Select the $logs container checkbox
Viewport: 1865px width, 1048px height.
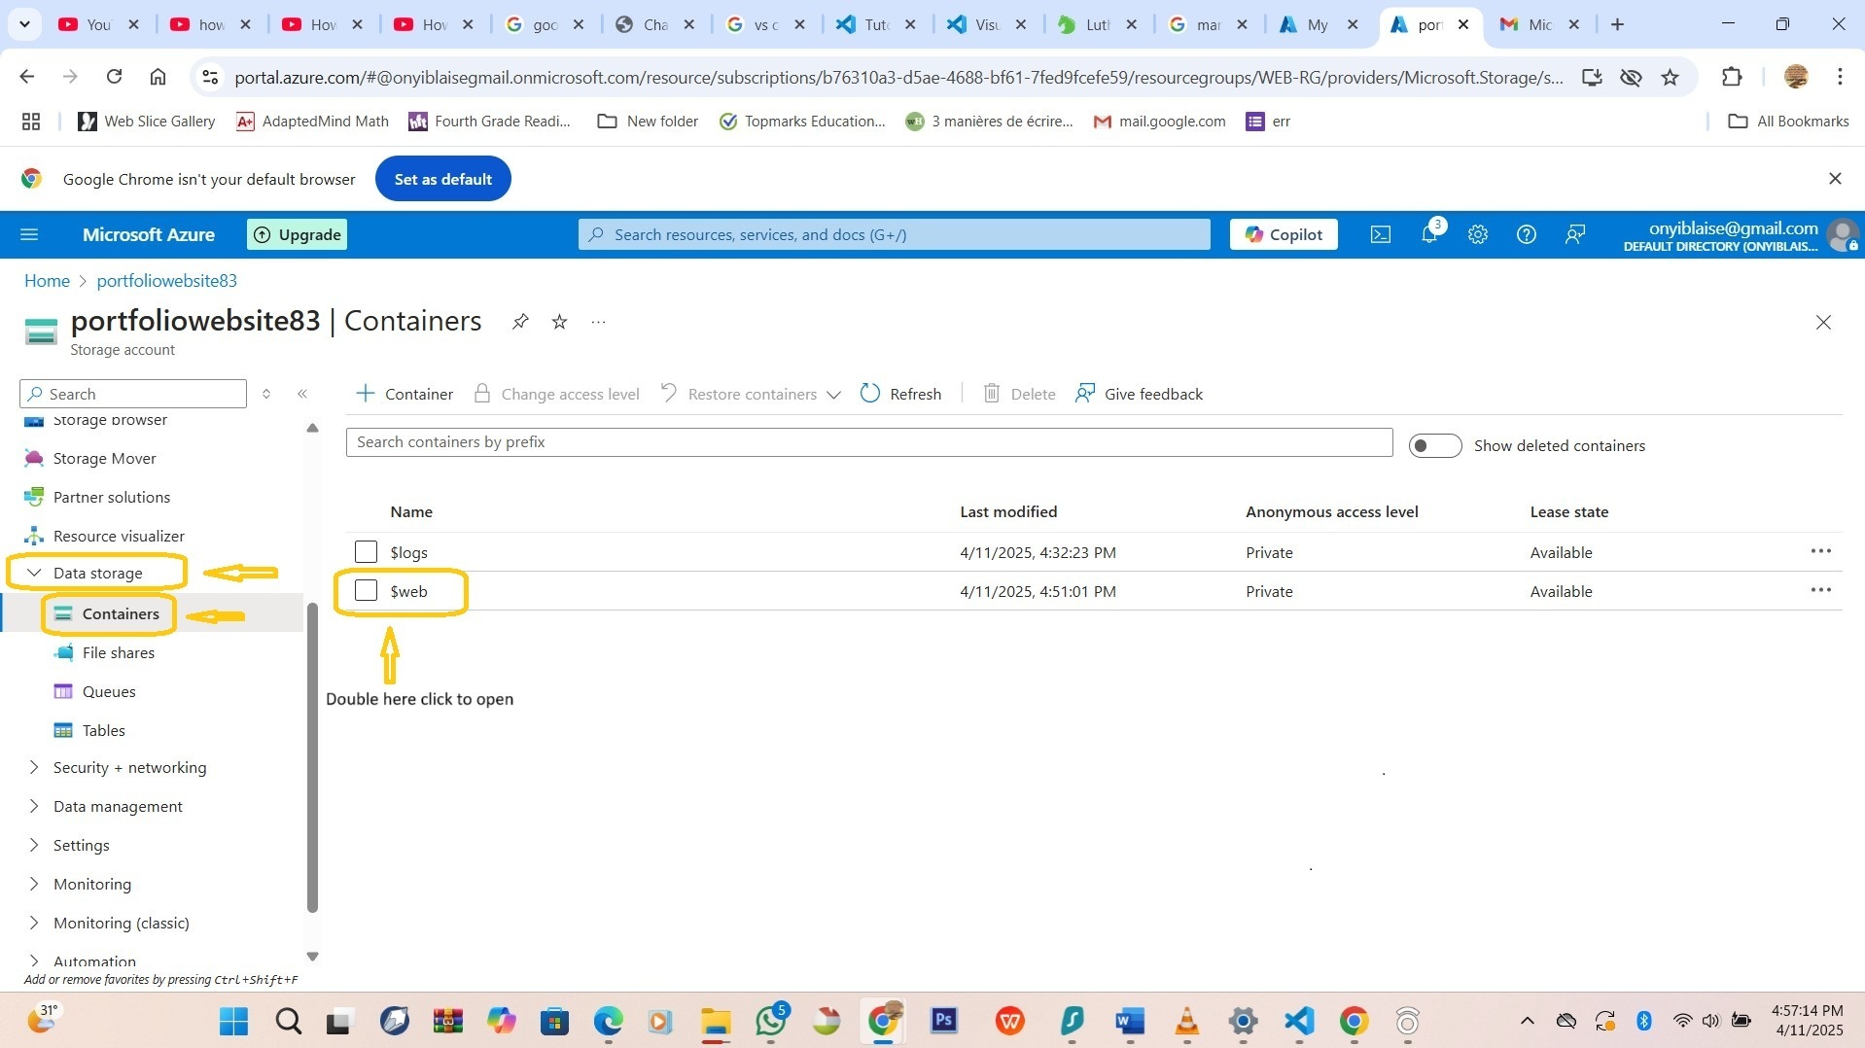366,552
